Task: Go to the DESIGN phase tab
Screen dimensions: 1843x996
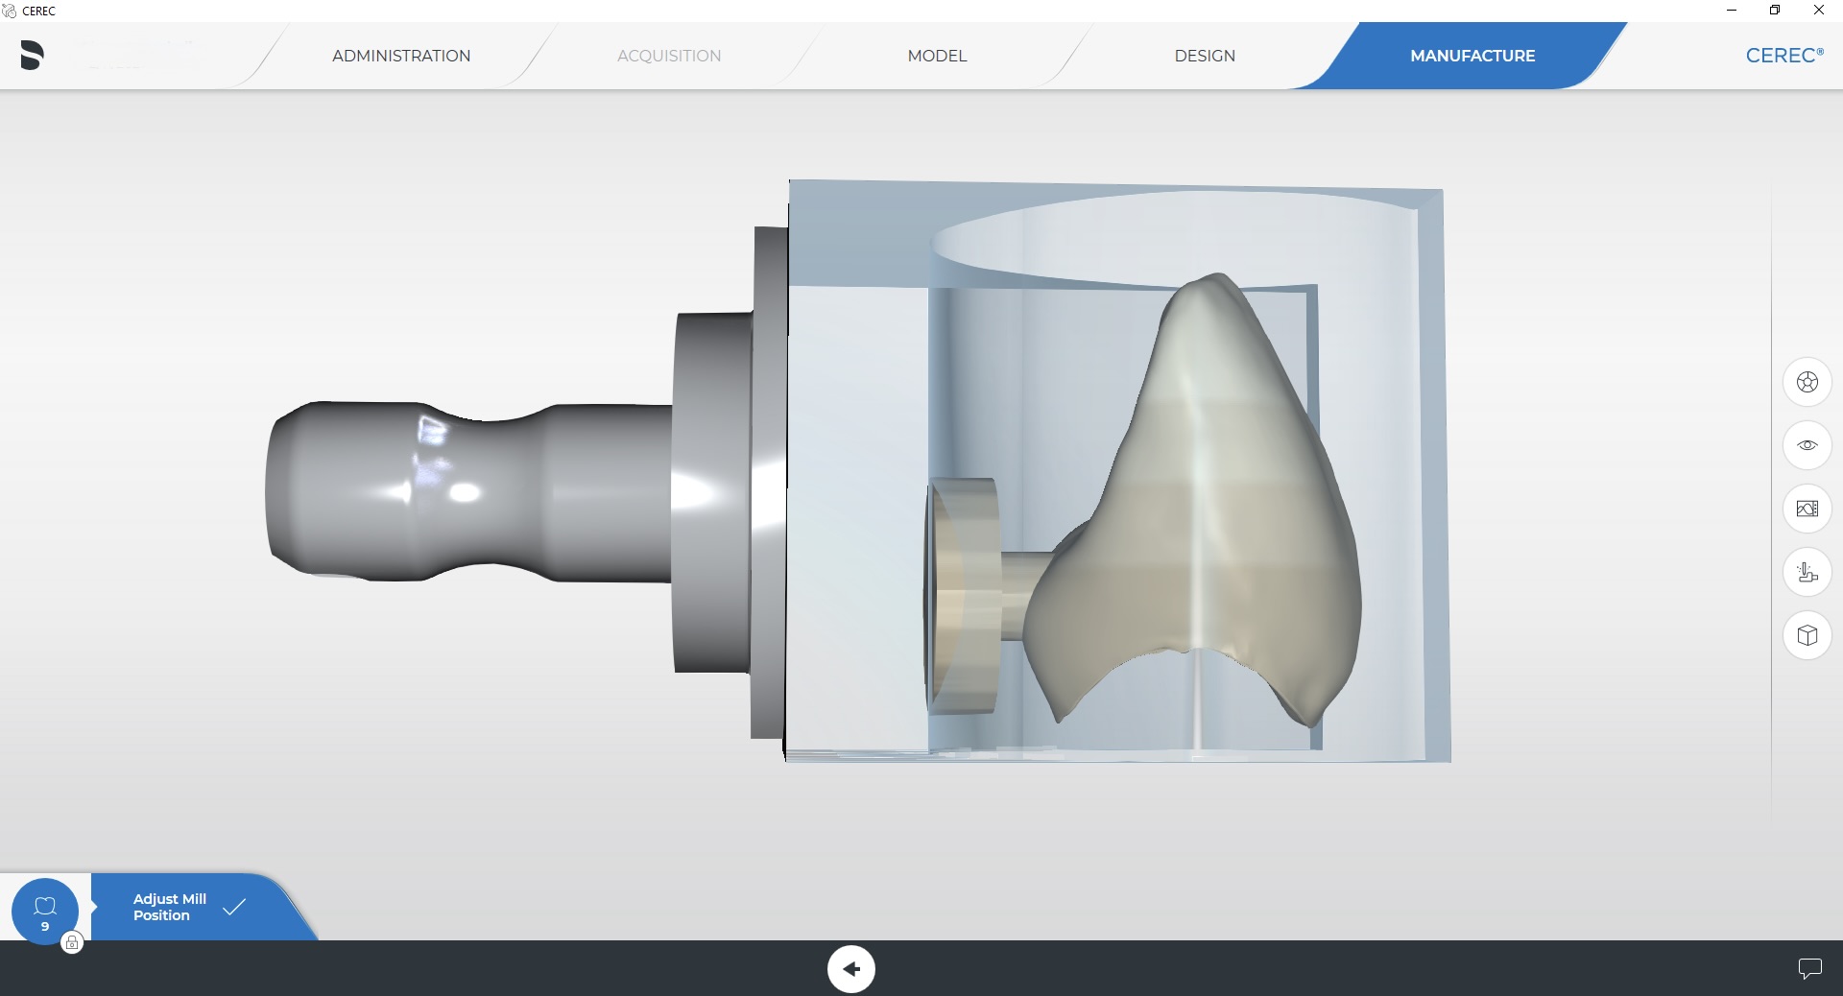Action: [1205, 56]
